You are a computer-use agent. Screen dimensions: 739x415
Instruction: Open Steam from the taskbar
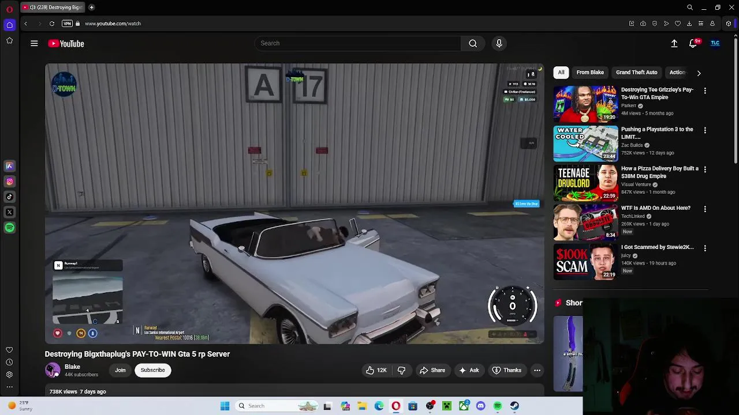tap(514, 406)
